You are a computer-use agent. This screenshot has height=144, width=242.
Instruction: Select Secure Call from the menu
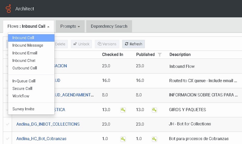click(x=31, y=89)
